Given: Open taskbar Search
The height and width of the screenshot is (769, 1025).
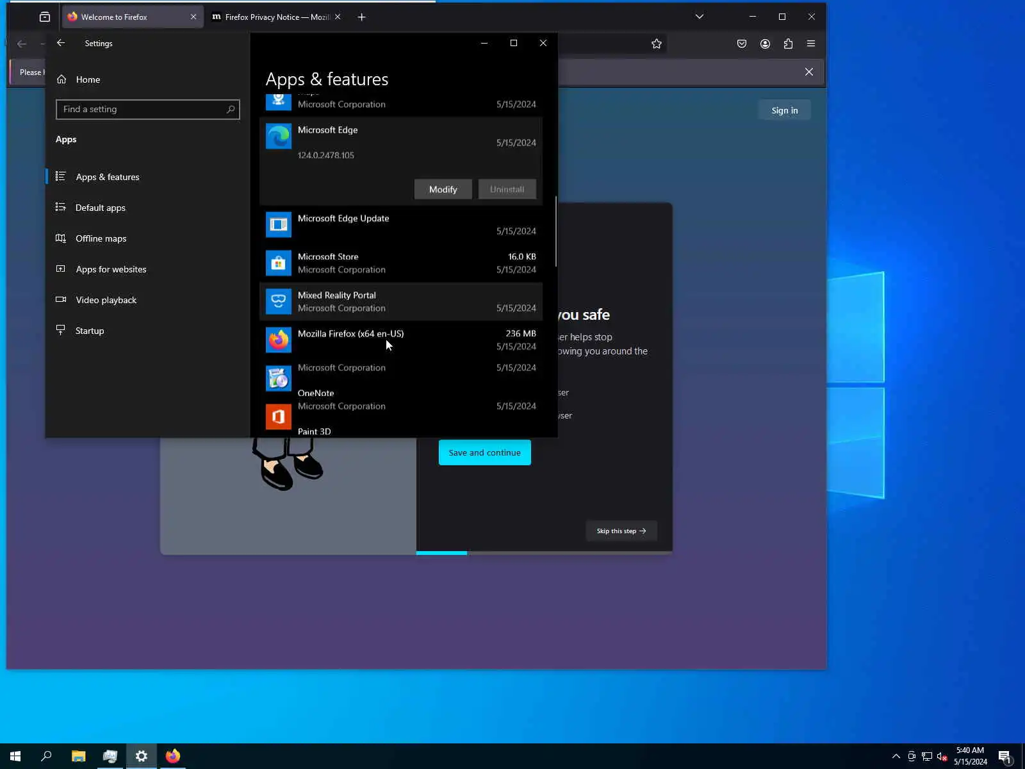Looking at the screenshot, I should click(x=46, y=756).
